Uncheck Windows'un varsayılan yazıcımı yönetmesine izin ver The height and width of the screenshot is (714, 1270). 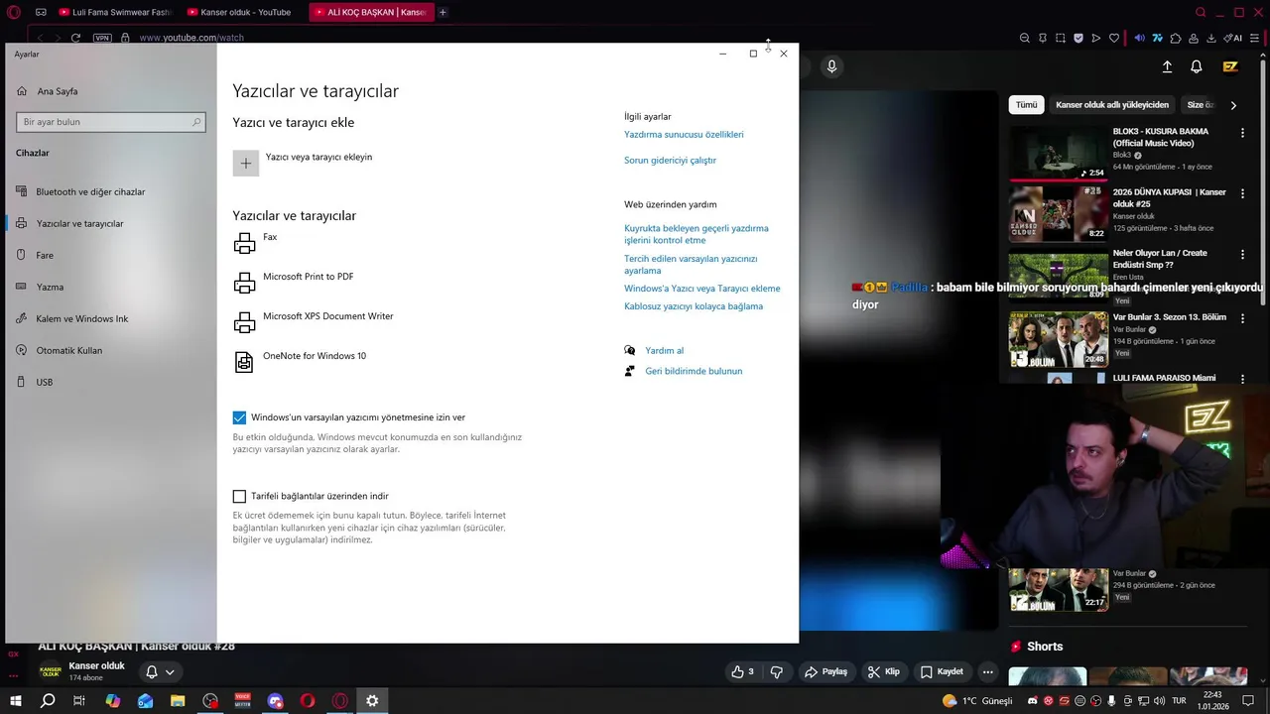click(239, 417)
